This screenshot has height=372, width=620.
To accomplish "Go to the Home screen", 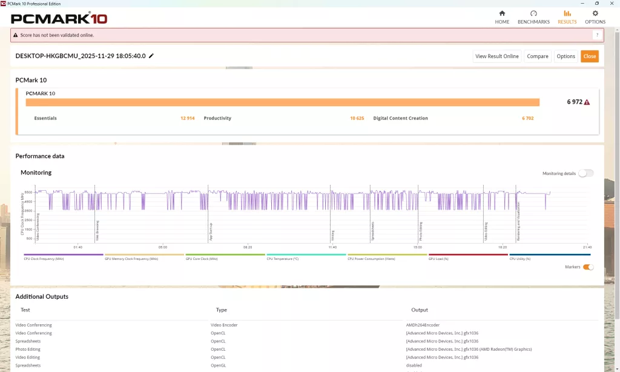I will tap(502, 17).
